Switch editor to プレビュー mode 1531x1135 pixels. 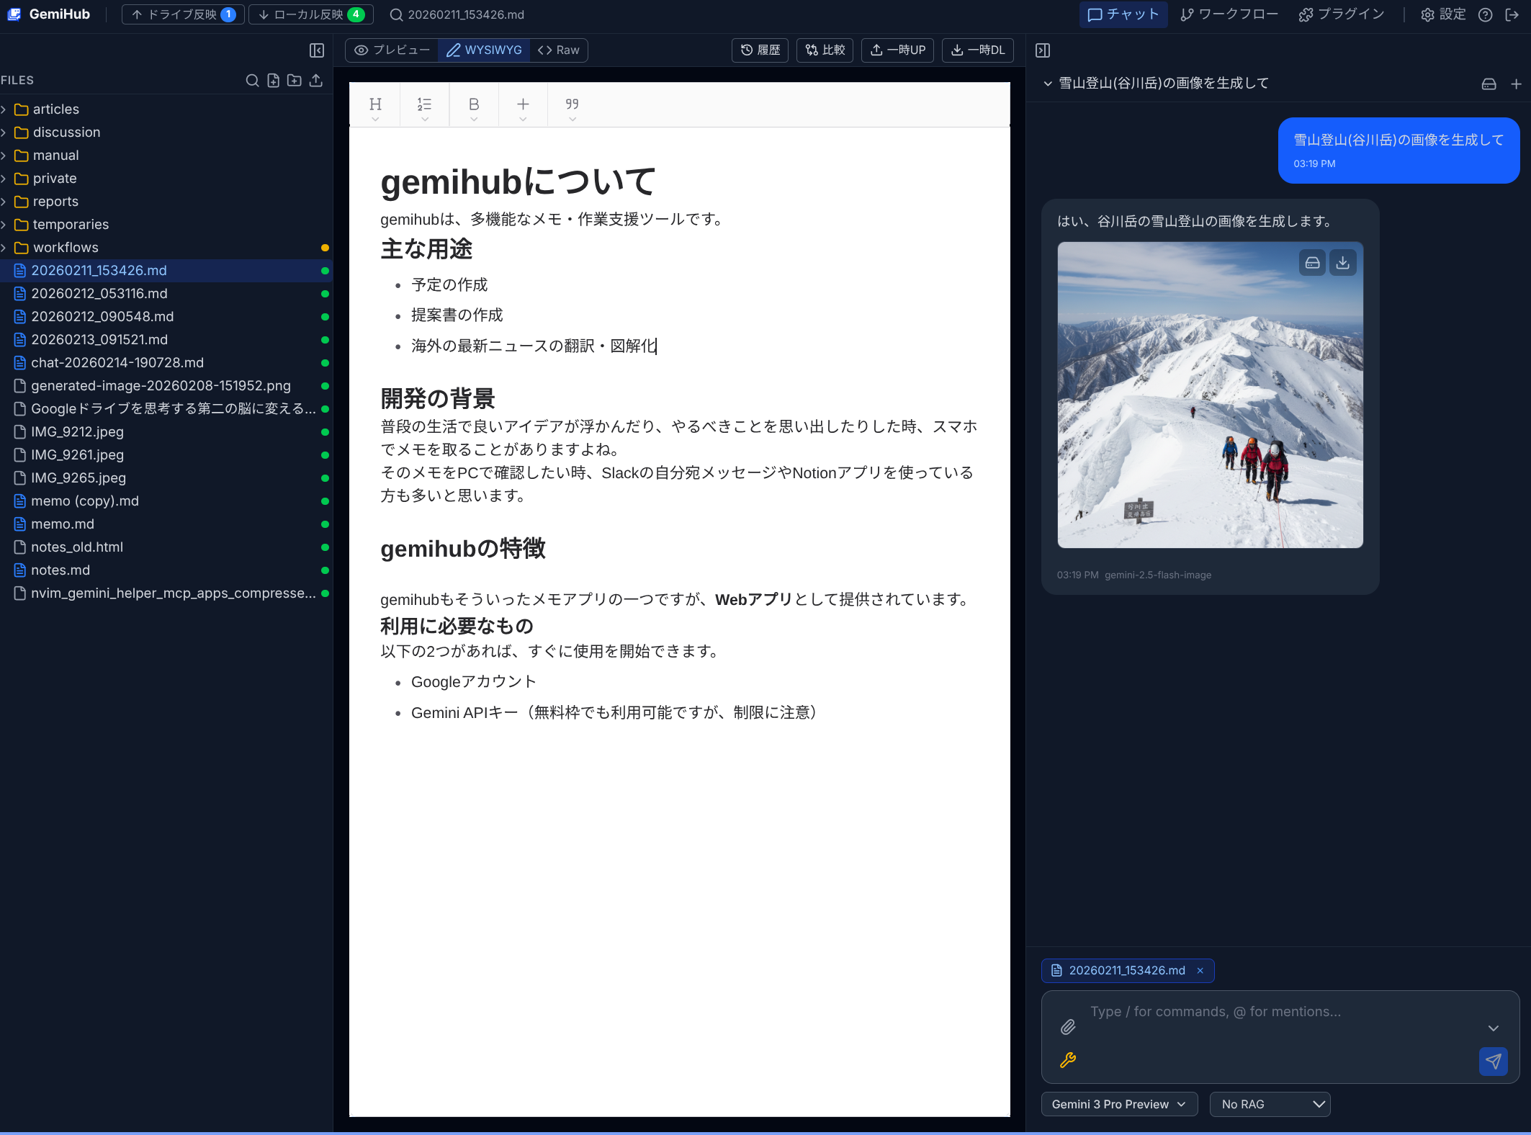point(391,50)
